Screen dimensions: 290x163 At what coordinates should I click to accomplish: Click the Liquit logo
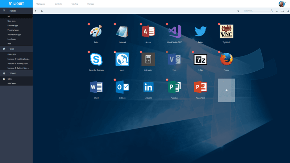(x=16, y=4)
